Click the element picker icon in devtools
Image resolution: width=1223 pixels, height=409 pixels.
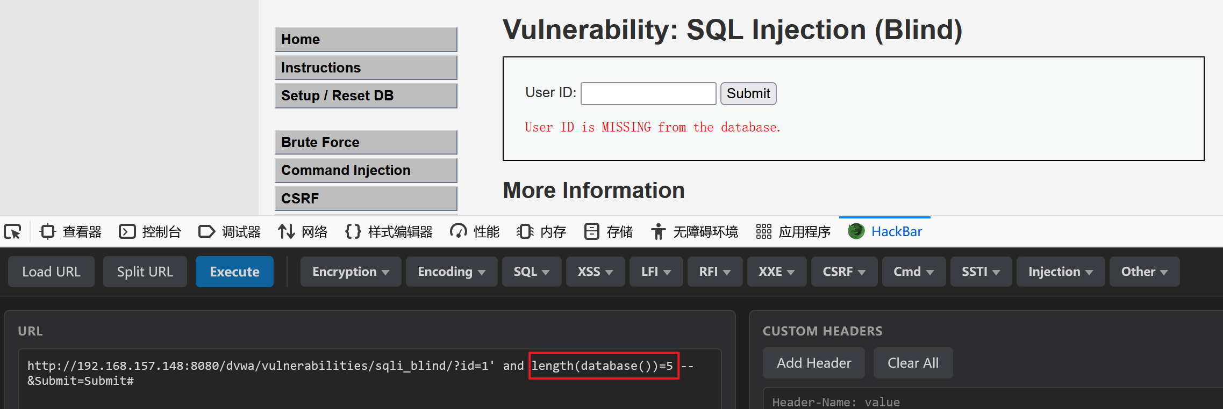click(x=12, y=232)
